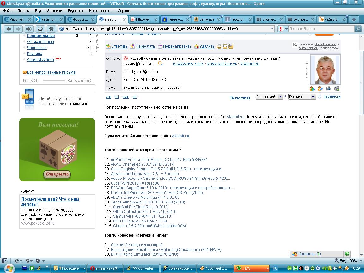Collapse sender photo panel via скрыть

[306, 72]
